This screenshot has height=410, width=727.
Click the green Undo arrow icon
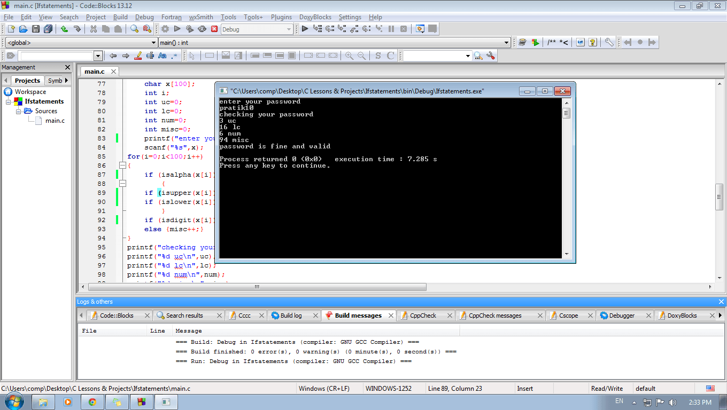tap(64, 29)
